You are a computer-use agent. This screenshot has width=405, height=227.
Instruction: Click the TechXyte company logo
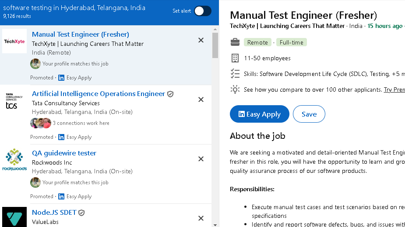pos(14,41)
